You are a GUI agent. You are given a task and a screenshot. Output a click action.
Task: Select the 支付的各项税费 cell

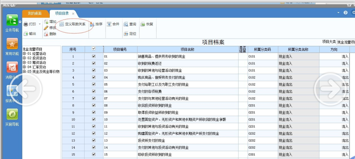188,92
